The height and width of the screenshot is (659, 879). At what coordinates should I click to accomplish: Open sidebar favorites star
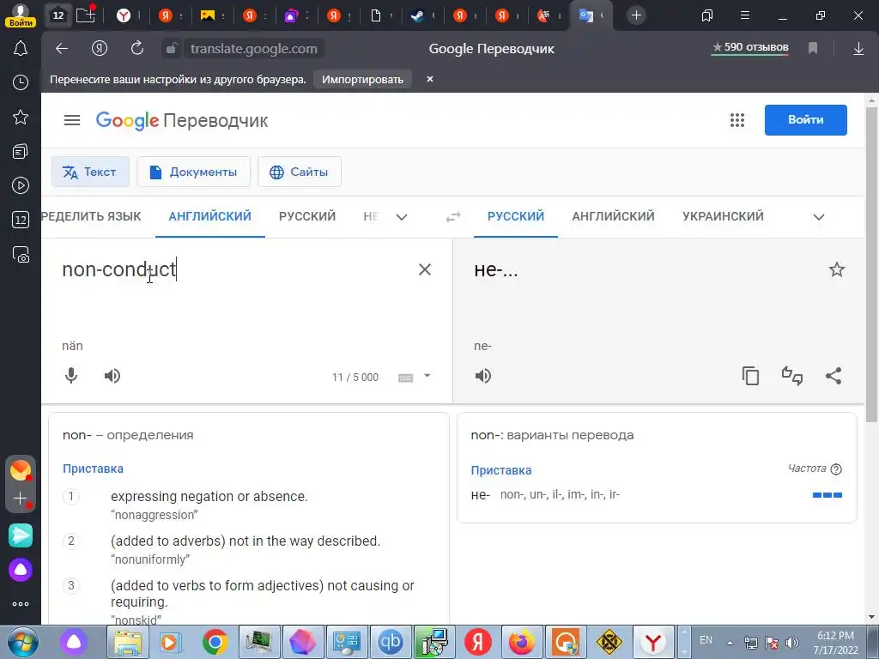21,117
